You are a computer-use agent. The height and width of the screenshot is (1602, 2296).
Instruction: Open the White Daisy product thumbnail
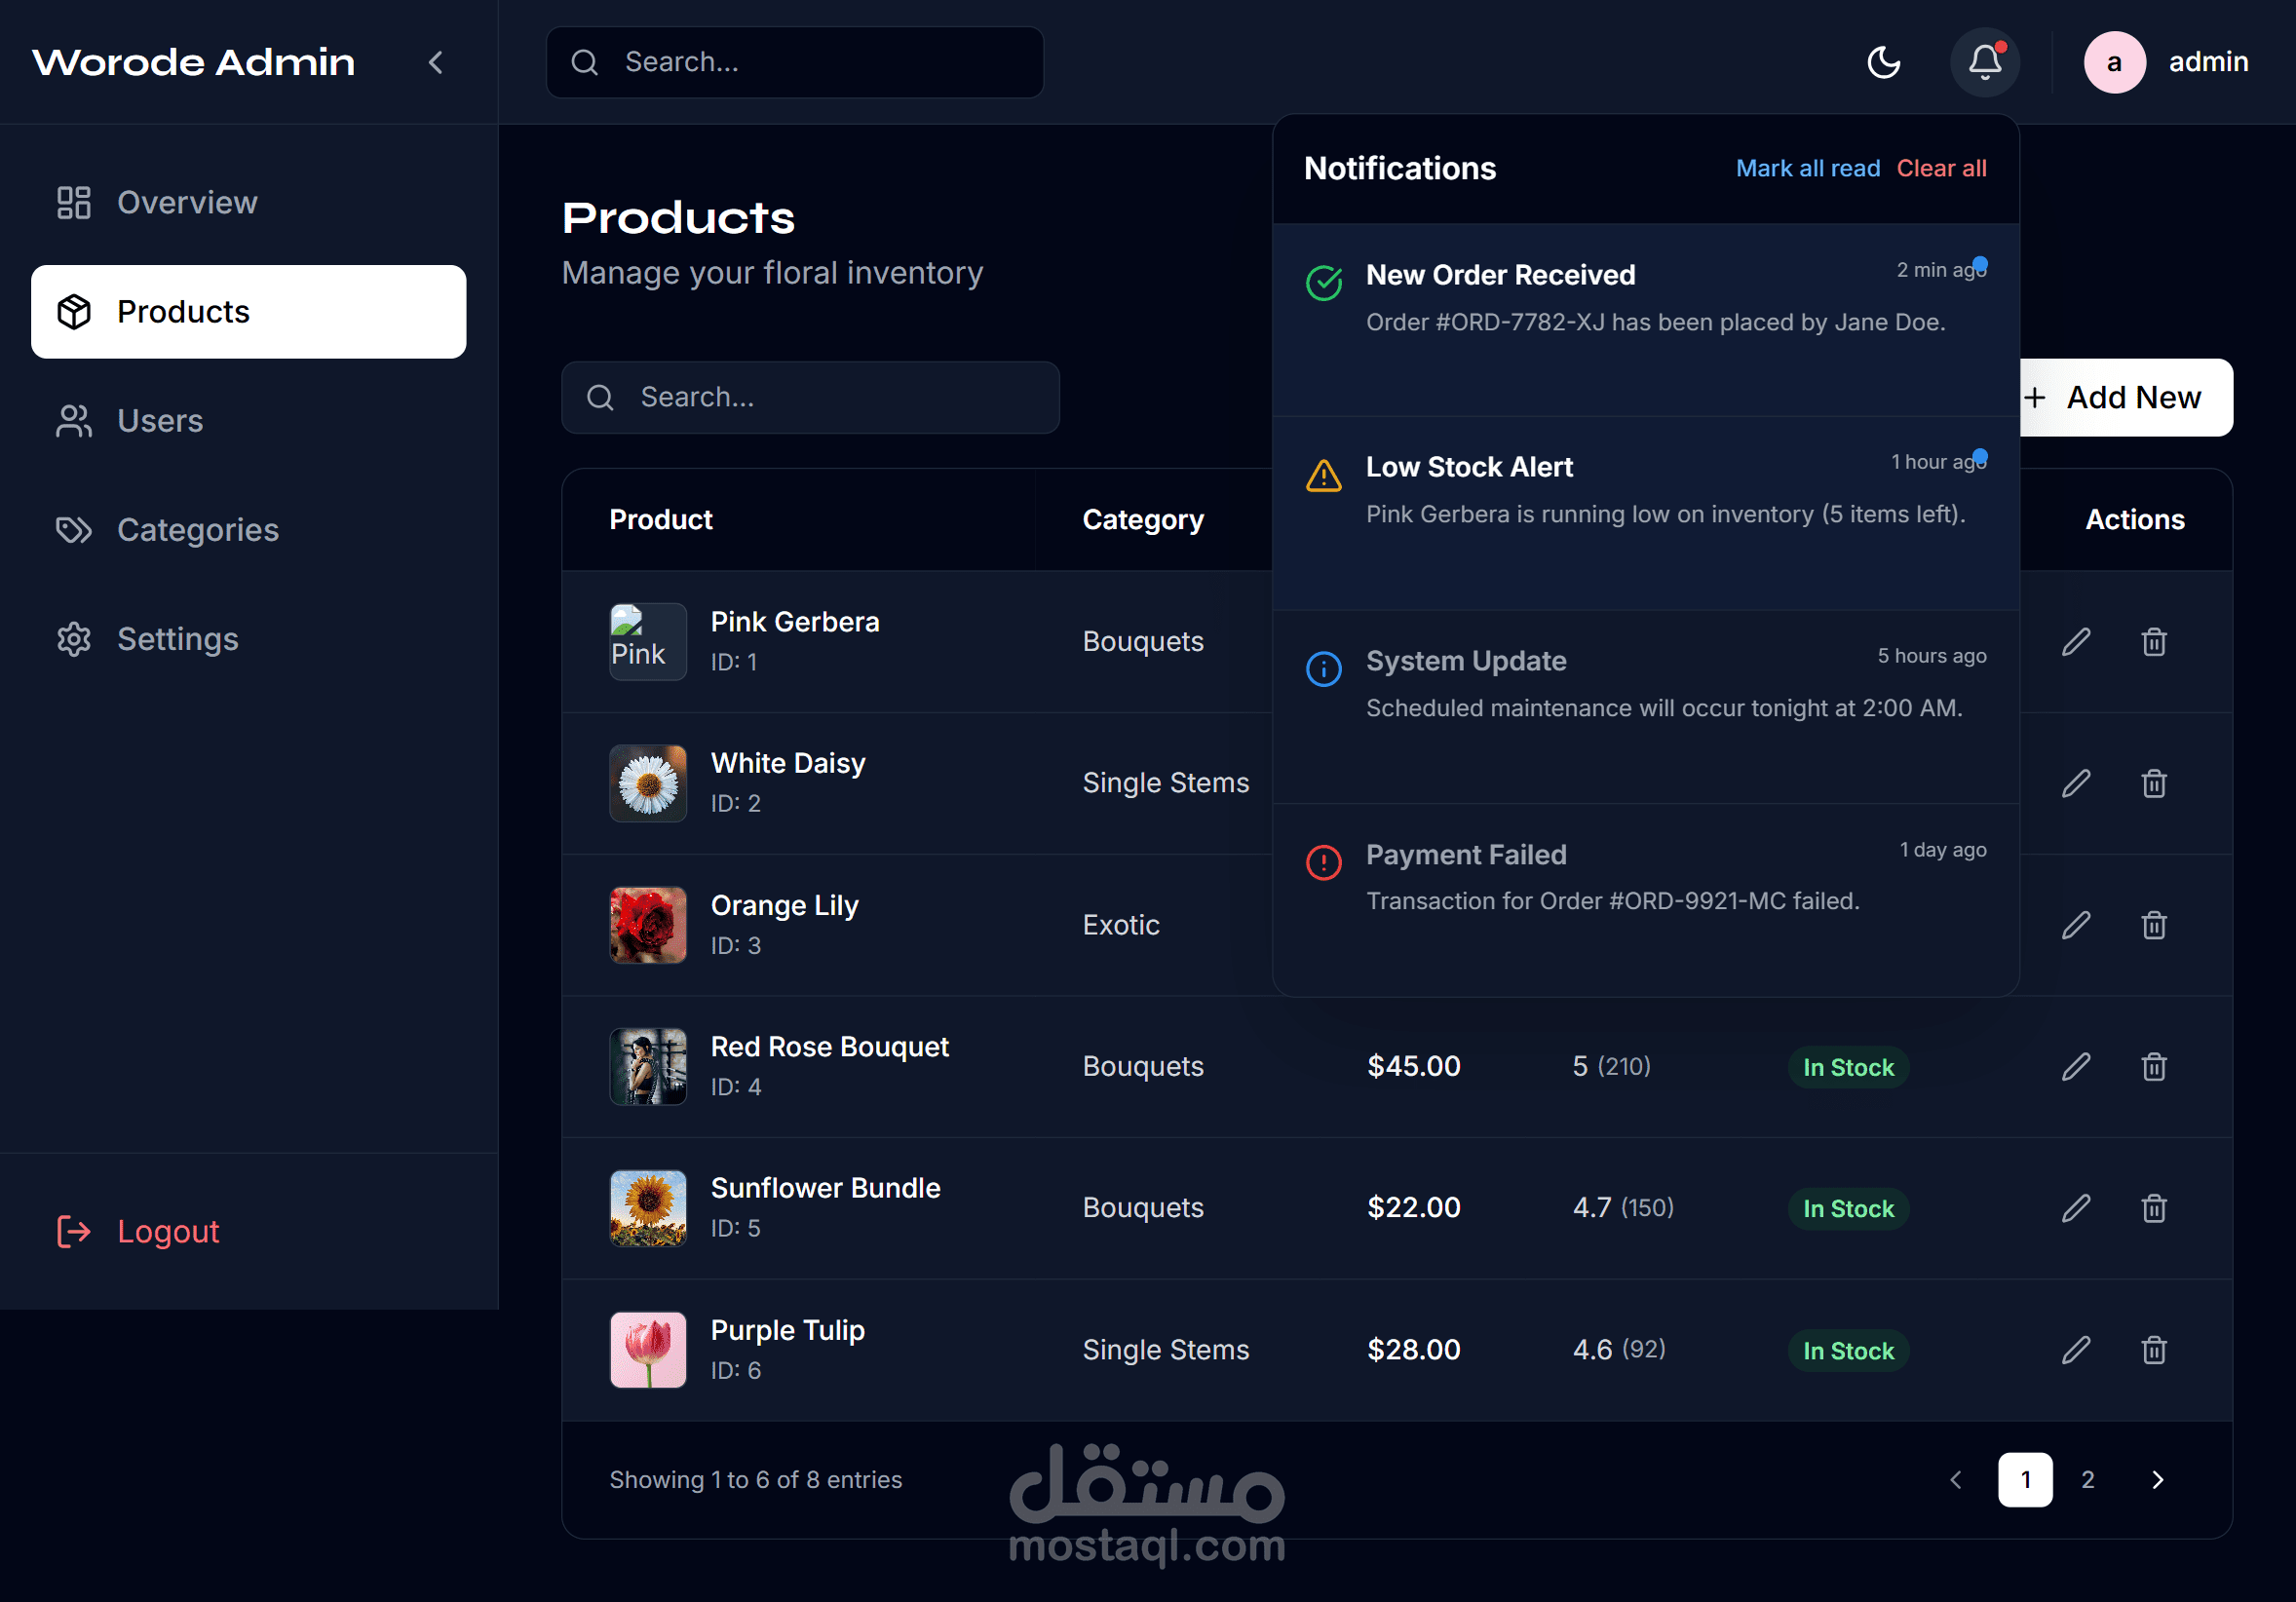click(648, 783)
